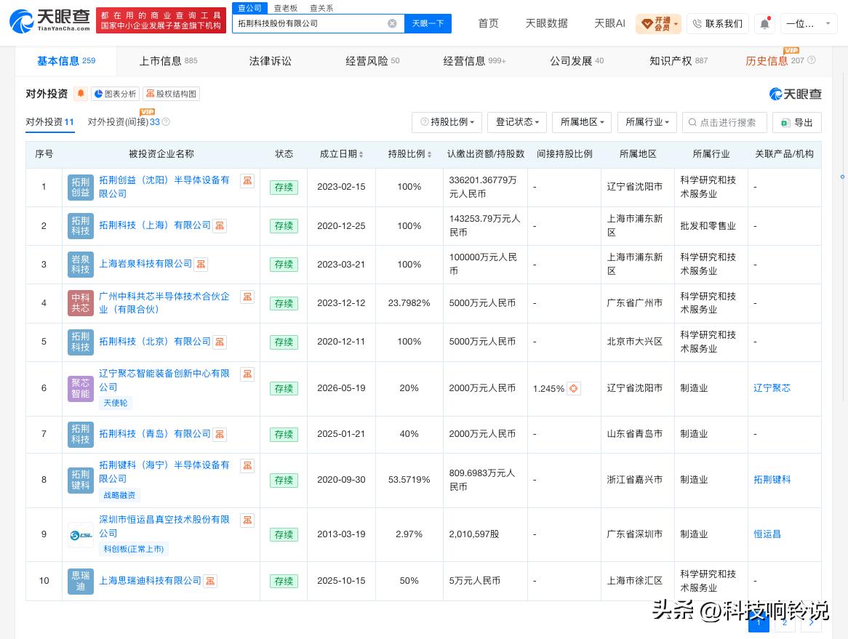Click the 恒运昌 company logo image

[81, 534]
